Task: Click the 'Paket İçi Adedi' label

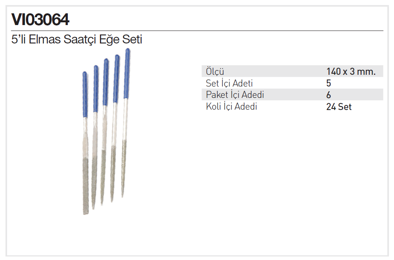Action: tap(235, 95)
